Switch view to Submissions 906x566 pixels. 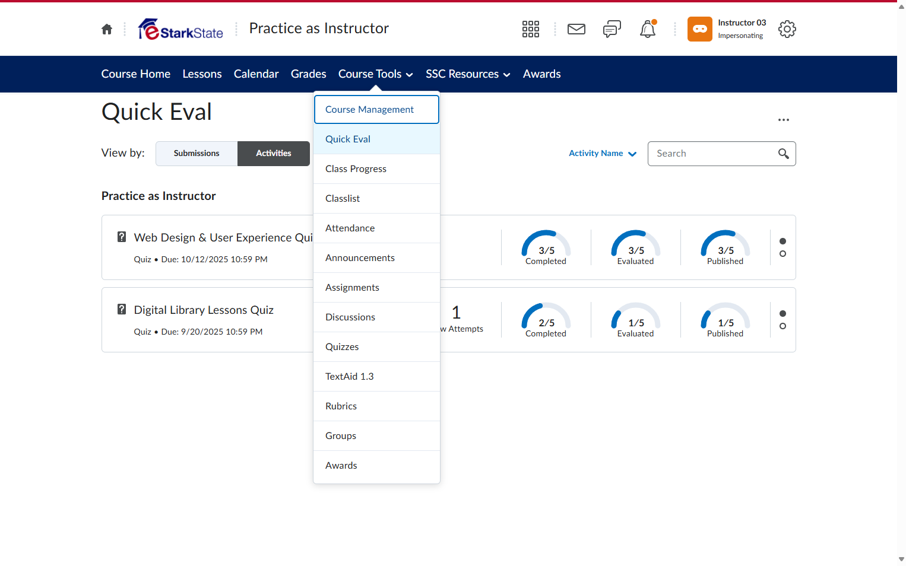[x=197, y=154]
